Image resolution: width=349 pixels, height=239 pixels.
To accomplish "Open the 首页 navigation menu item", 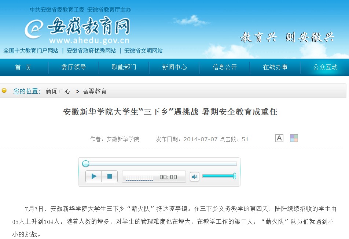I will click(23, 67).
